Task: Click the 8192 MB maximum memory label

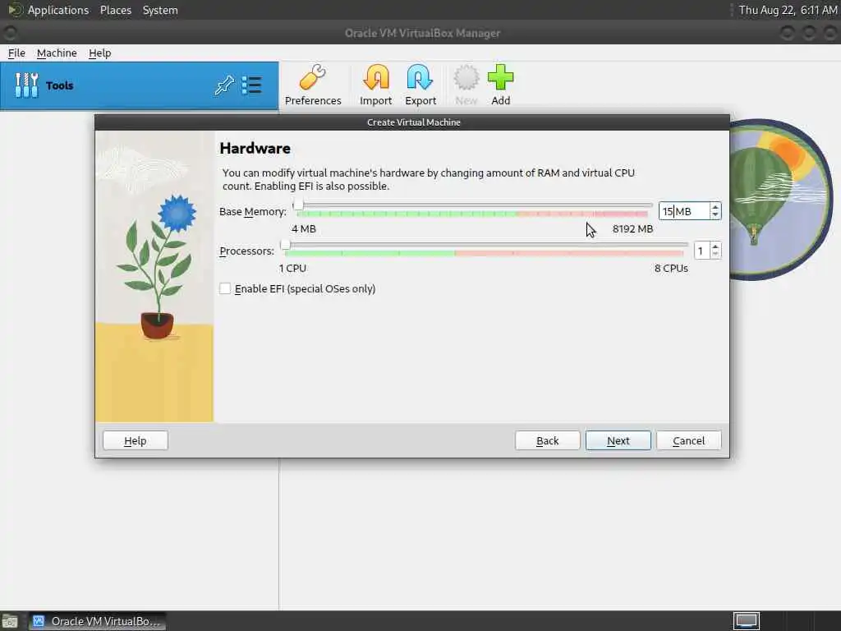Action: pyautogui.click(x=632, y=229)
